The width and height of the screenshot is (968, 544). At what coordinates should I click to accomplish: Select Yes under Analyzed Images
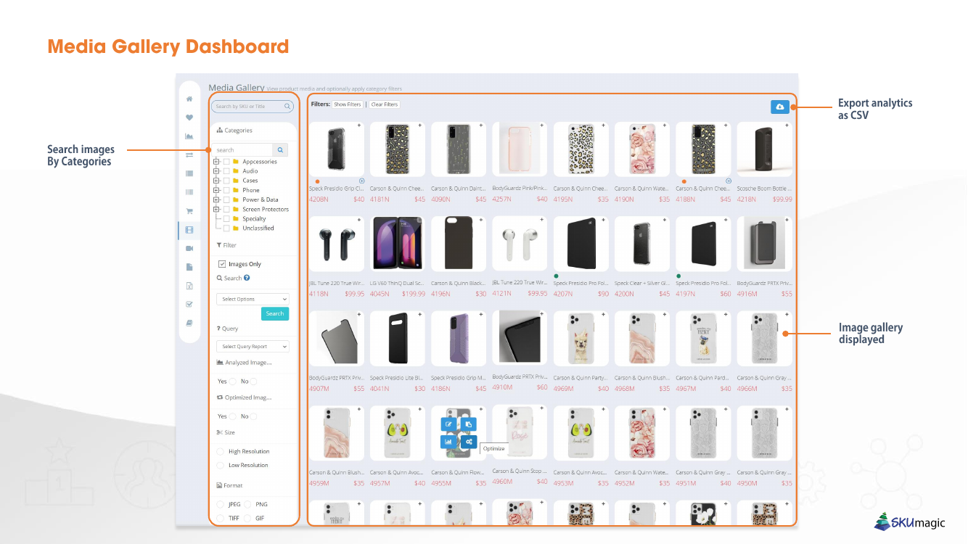tap(232, 382)
